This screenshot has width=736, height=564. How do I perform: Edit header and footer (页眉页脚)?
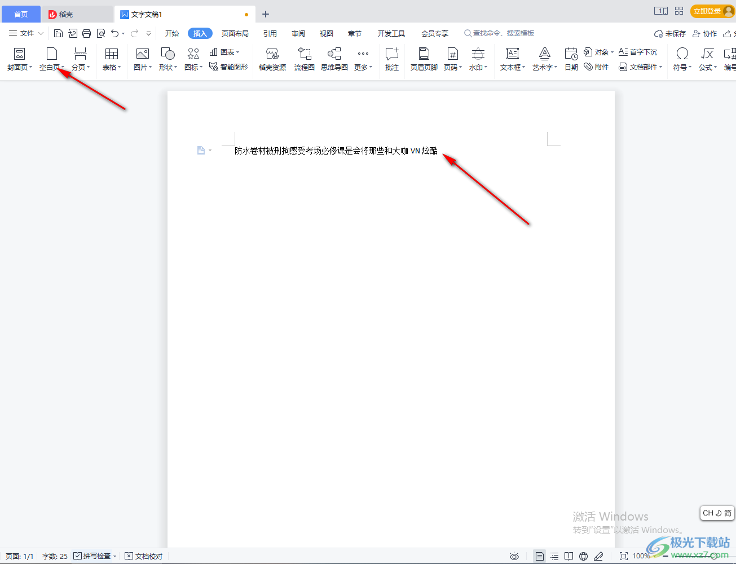[424, 59]
